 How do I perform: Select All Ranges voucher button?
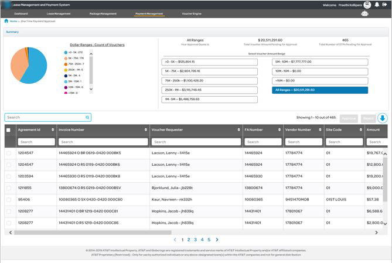pyautogui.click(x=320, y=90)
